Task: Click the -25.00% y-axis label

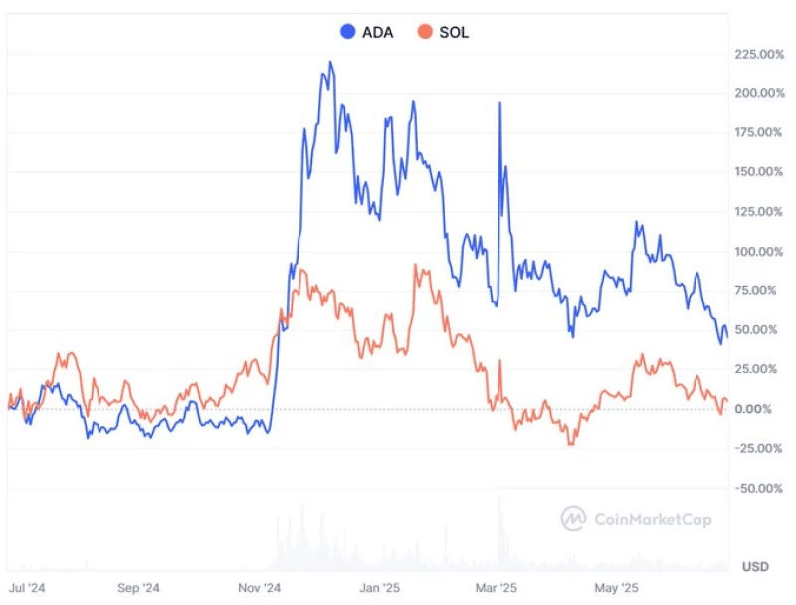Action: (x=758, y=448)
